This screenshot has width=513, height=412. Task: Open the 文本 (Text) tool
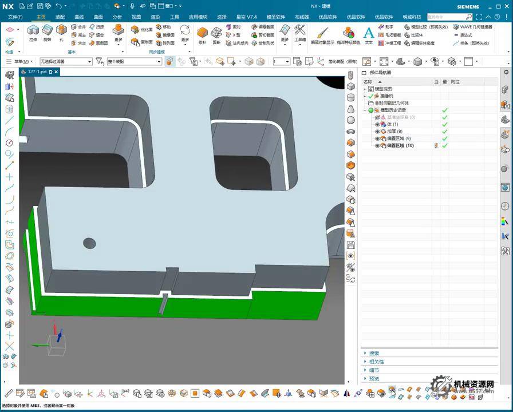click(x=369, y=34)
